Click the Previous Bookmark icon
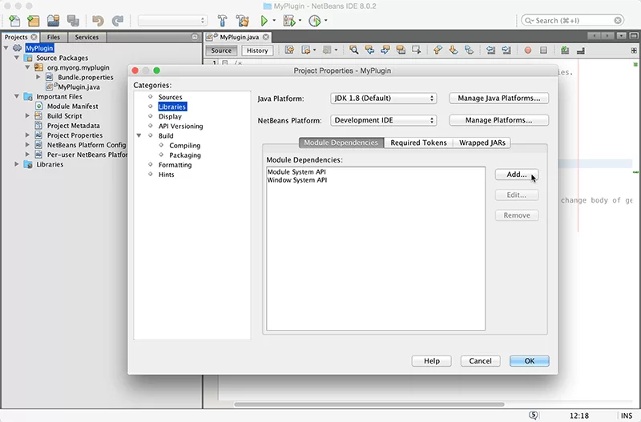 point(437,50)
